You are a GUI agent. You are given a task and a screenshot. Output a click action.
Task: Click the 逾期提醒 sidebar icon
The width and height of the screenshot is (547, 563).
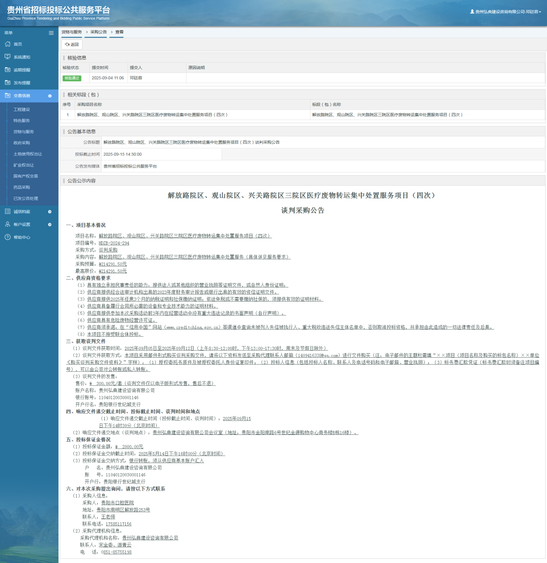pos(7,70)
